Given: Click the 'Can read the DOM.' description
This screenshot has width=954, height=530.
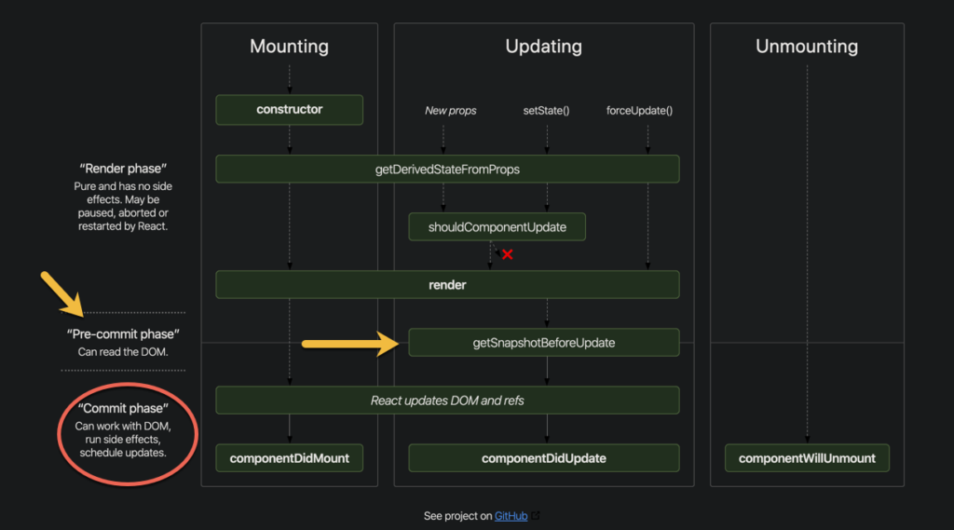Looking at the screenshot, I should click(123, 352).
